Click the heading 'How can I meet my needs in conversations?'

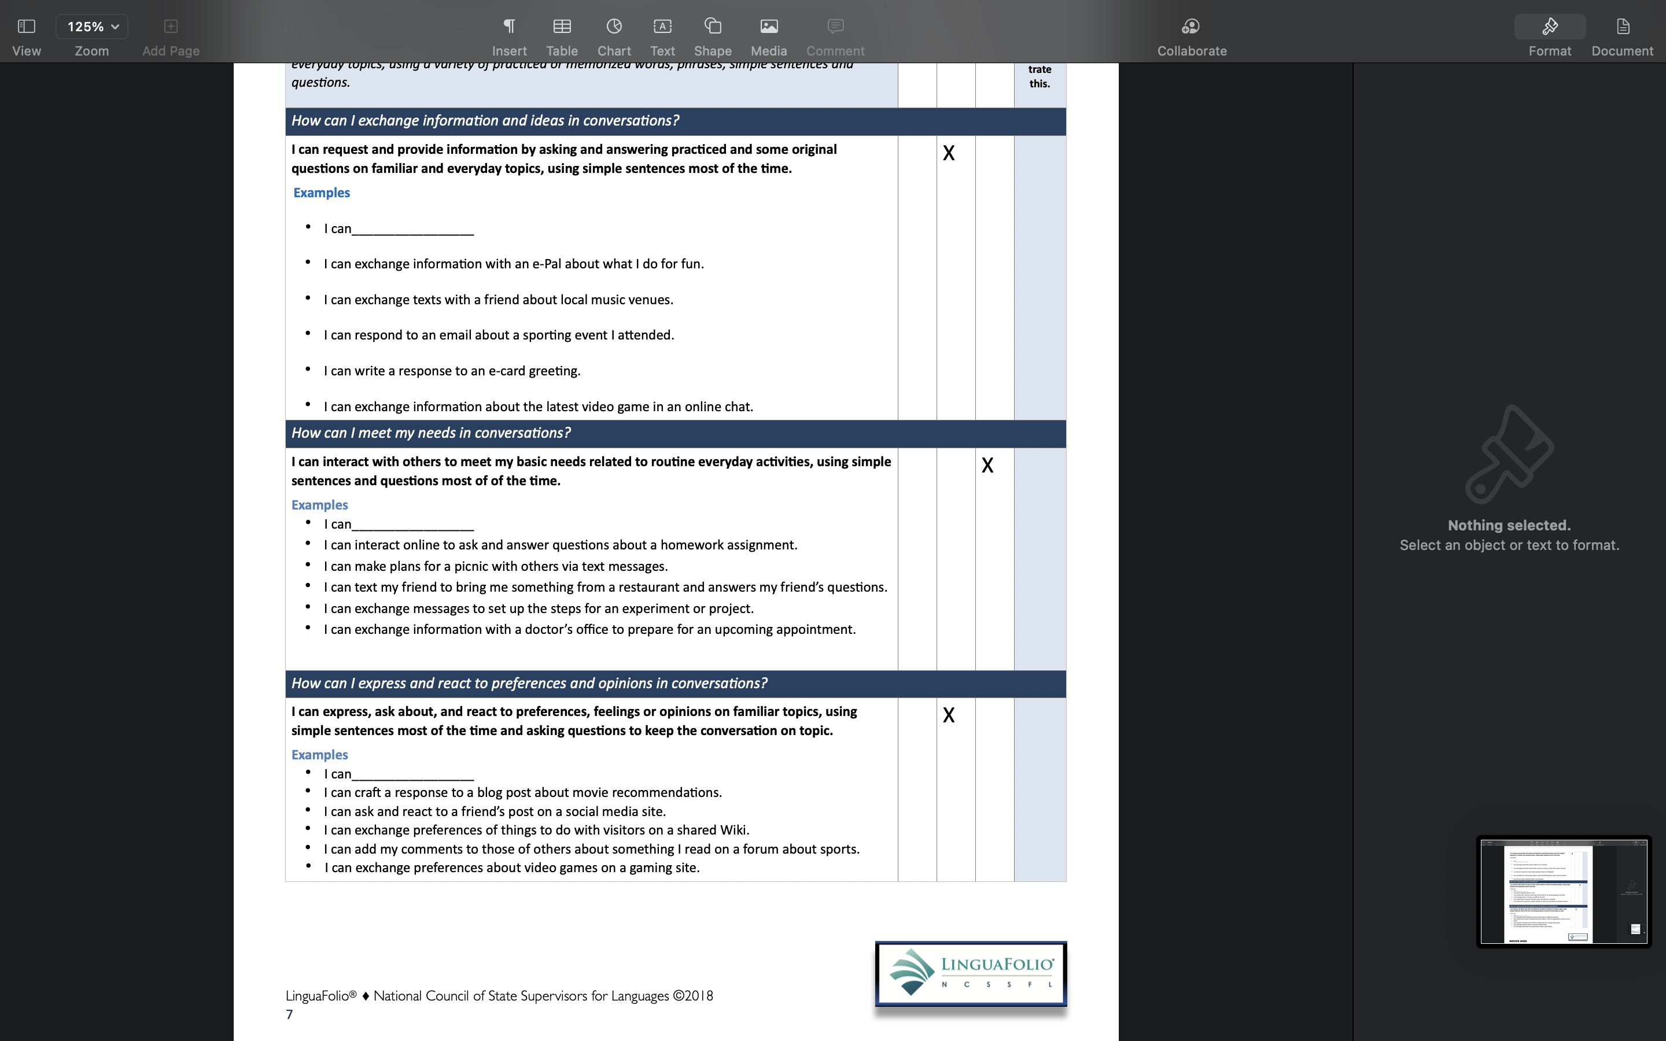[x=431, y=433]
